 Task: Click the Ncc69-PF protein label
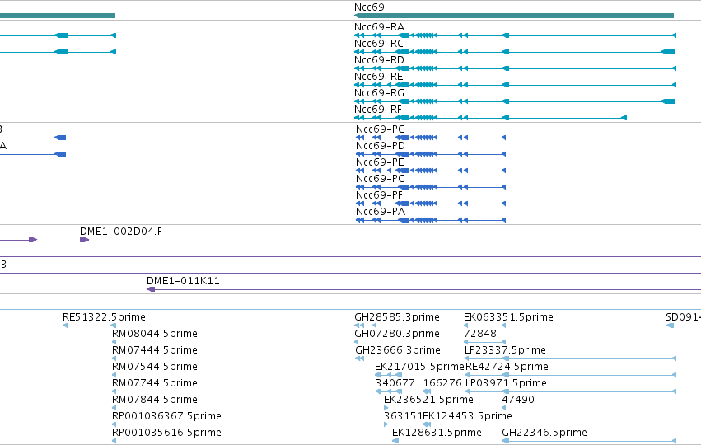[379, 195]
